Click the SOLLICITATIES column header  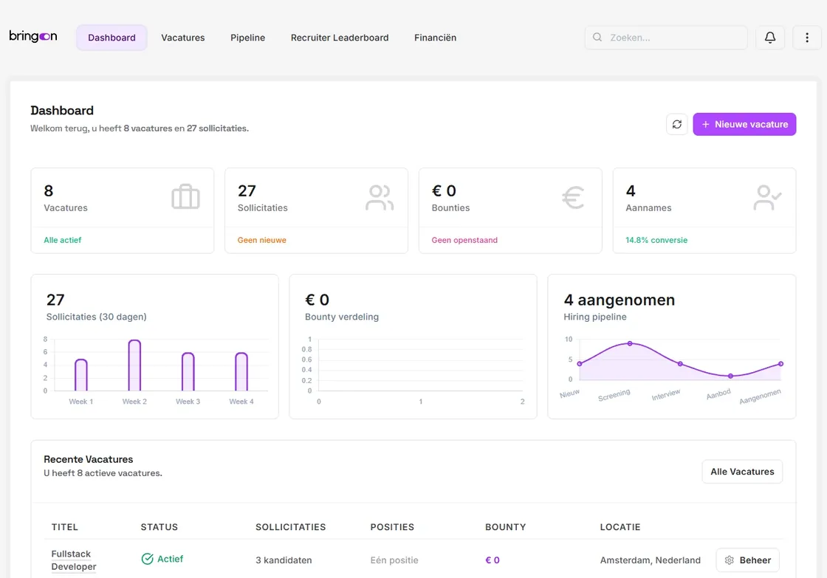click(x=291, y=527)
